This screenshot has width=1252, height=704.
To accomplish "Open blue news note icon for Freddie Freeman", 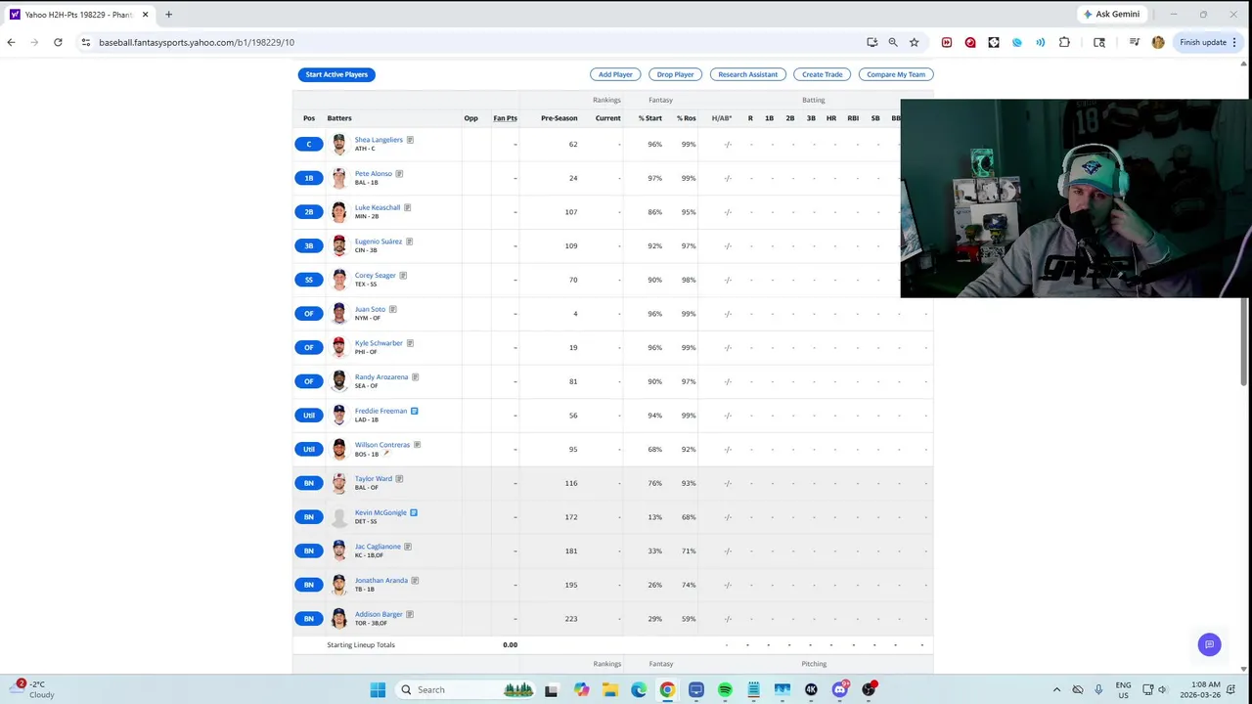I will pyautogui.click(x=414, y=411).
